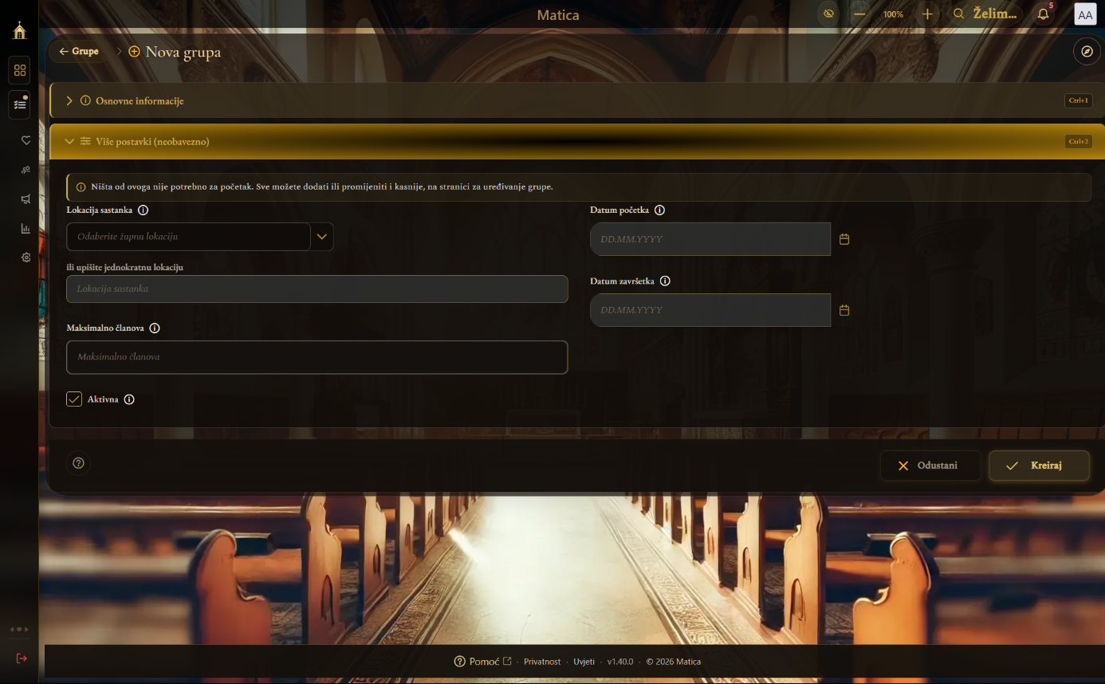Click info icon next to Datum početka
The image size is (1105, 684).
pyautogui.click(x=659, y=210)
